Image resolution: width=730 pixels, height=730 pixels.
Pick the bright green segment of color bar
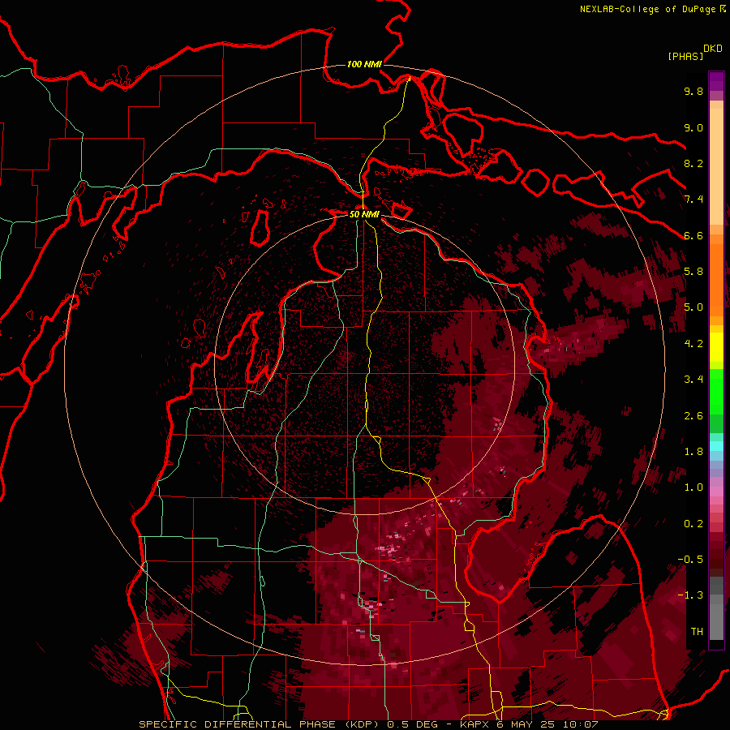[716, 391]
